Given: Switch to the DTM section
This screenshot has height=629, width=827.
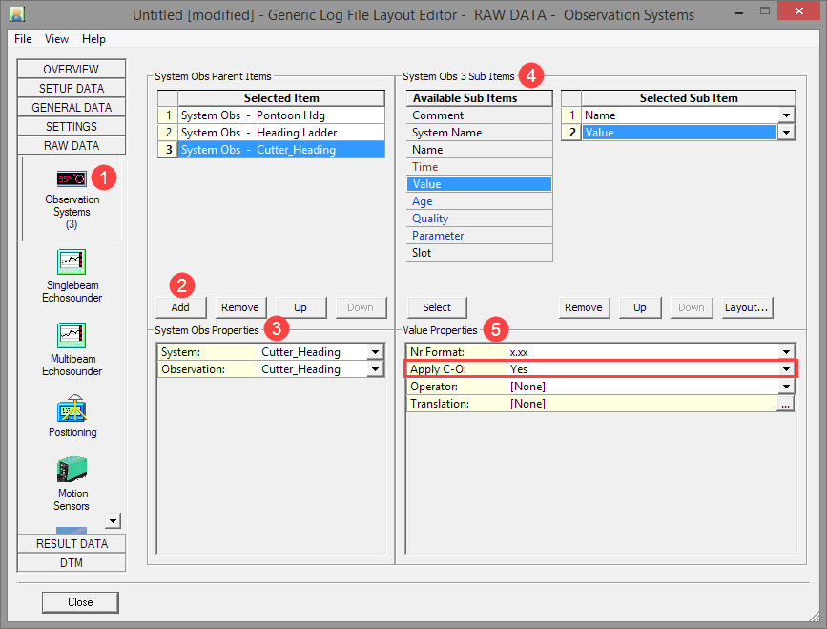Looking at the screenshot, I should pos(72,562).
